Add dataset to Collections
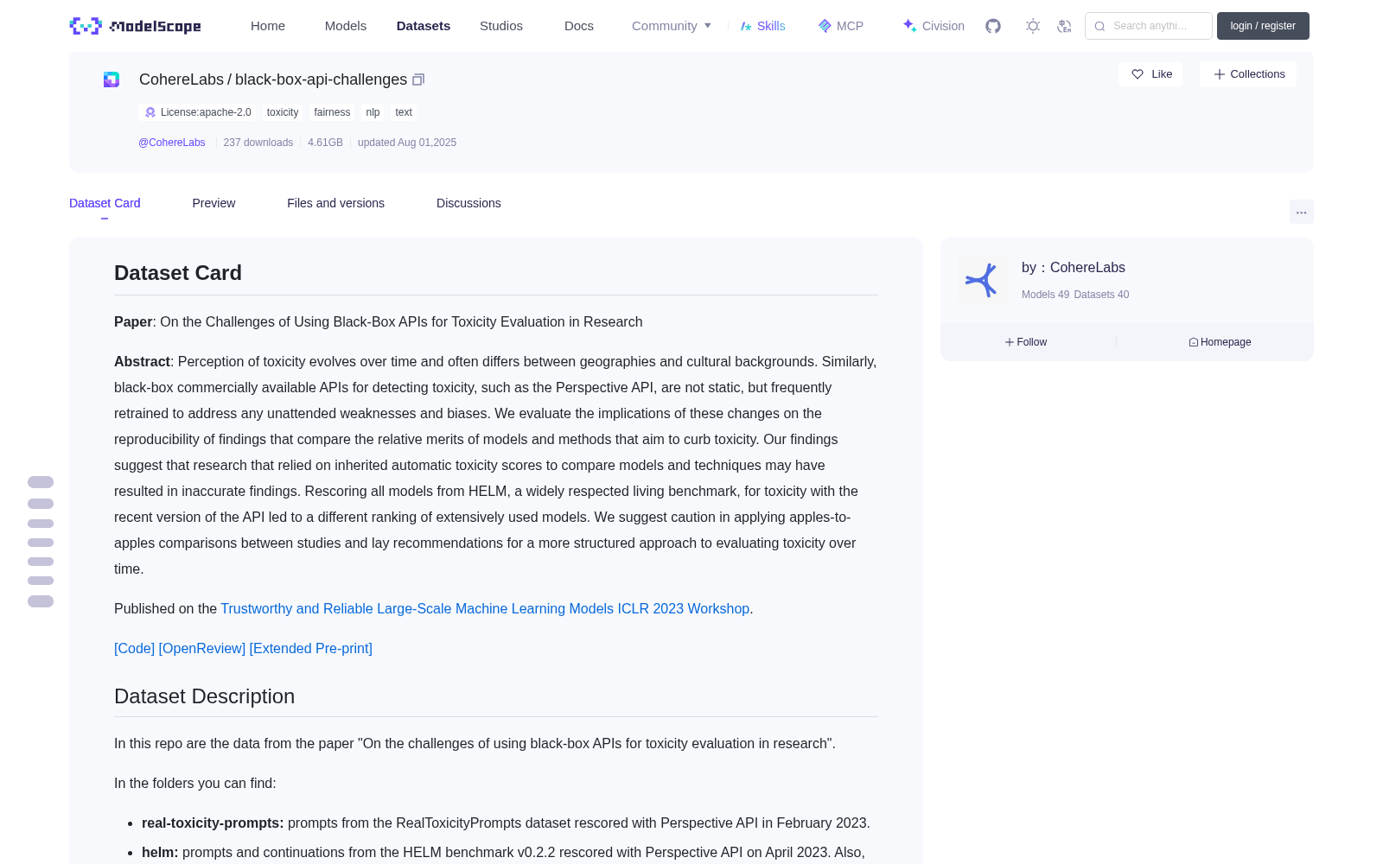1383x864 pixels. (x=1248, y=74)
